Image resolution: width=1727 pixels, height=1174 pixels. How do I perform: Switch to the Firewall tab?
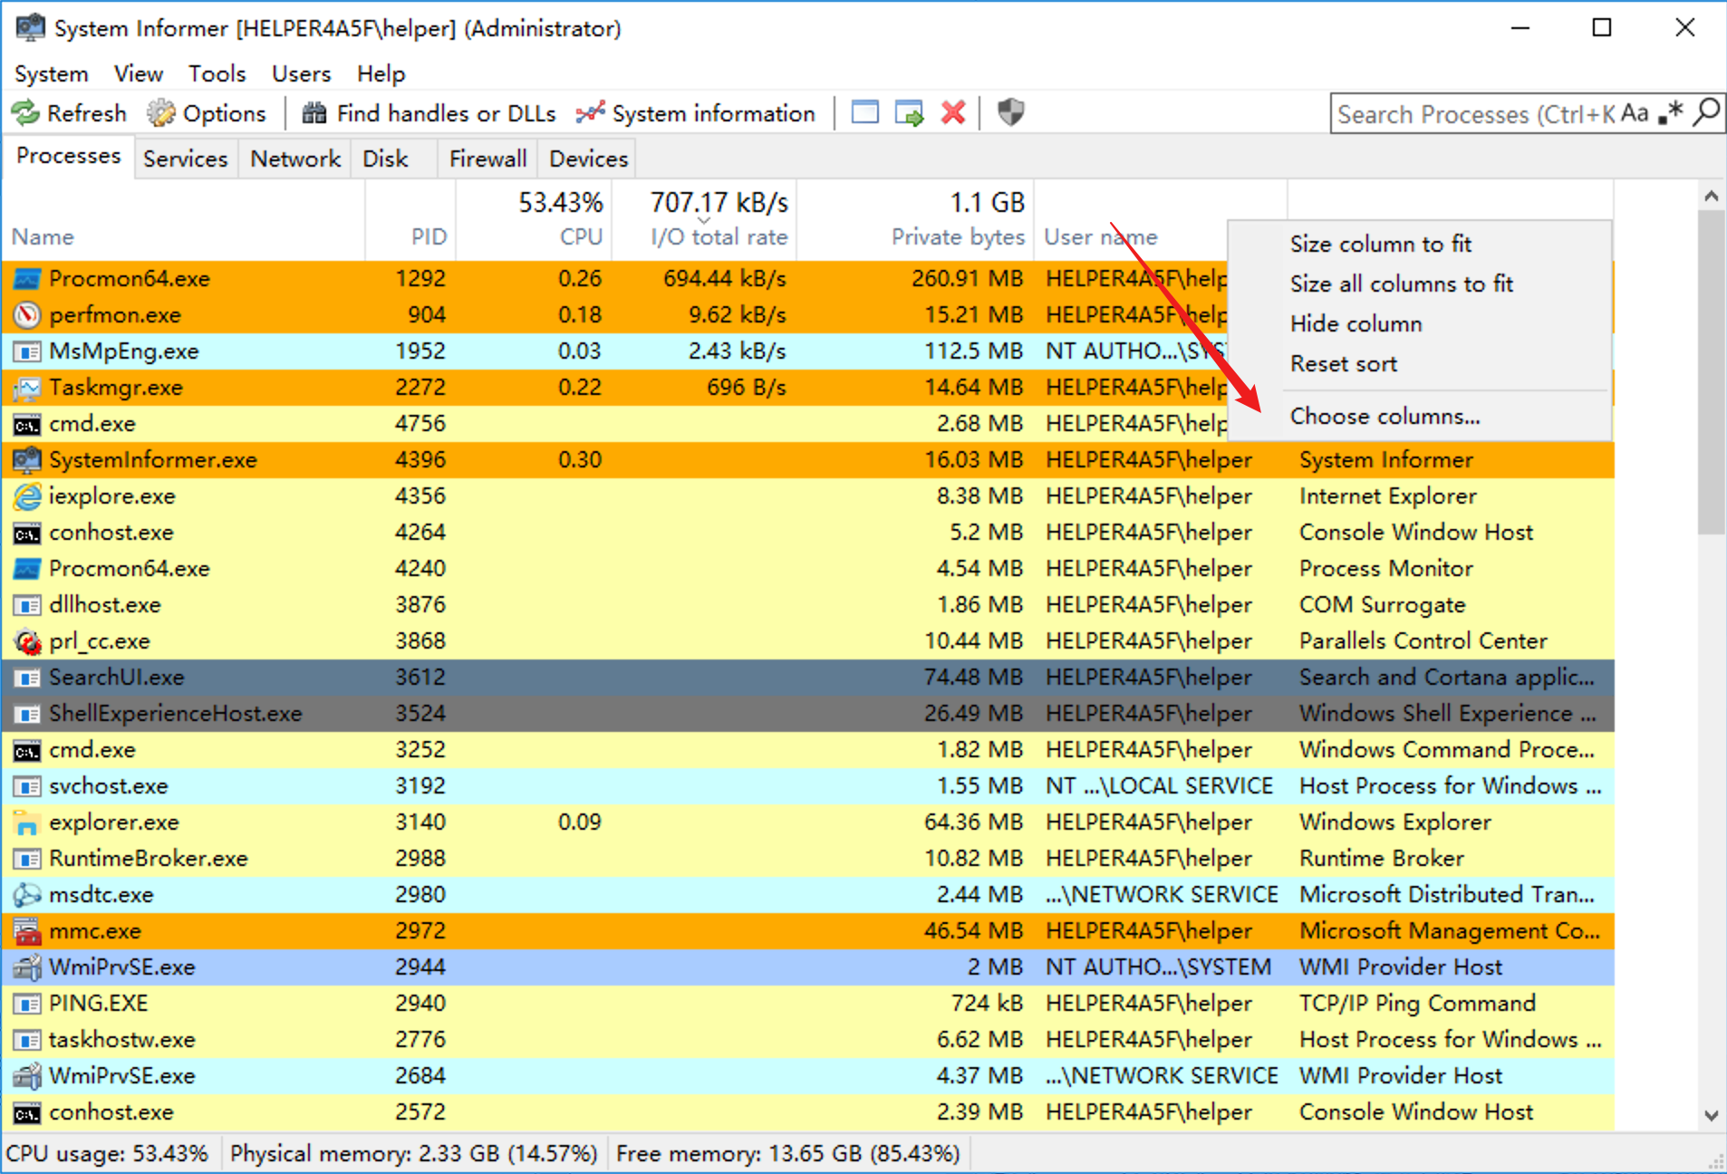pyautogui.click(x=487, y=159)
